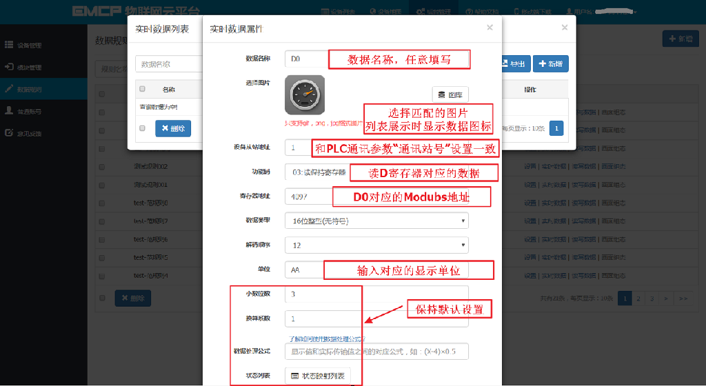
Task: Toggle select-all checkbox in 实时数据列表 header
Action: coord(142,89)
